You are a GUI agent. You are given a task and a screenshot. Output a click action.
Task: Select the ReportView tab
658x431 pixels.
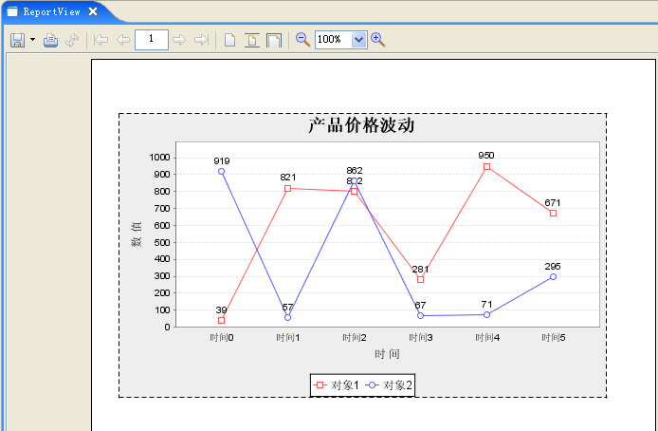pyautogui.click(x=51, y=11)
